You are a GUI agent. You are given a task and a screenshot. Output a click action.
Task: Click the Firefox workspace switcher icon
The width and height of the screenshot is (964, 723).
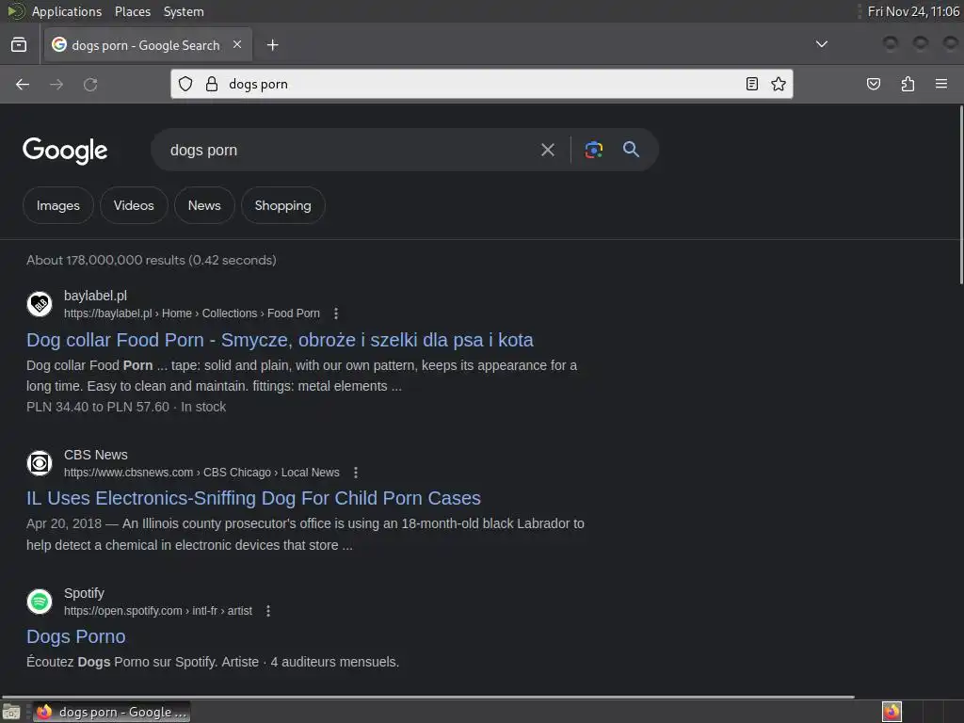(892, 712)
